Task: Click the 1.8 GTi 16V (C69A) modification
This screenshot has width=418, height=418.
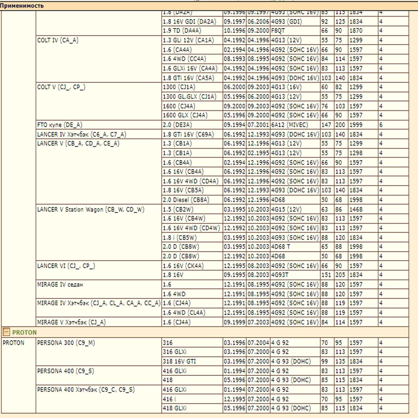Action: pyautogui.click(x=192, y=134)
